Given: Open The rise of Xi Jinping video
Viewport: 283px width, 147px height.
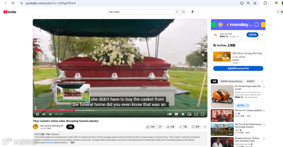Looking at the screenshot, I should point(222,115).
